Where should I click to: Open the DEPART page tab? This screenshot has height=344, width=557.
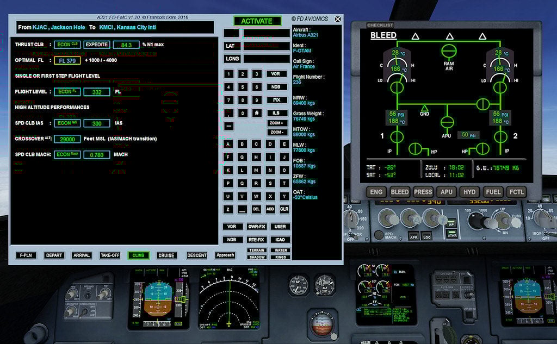point(54,255)
